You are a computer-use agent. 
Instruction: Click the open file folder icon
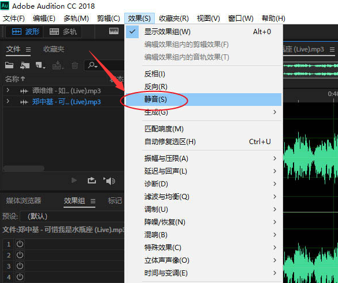click(9, 65)
